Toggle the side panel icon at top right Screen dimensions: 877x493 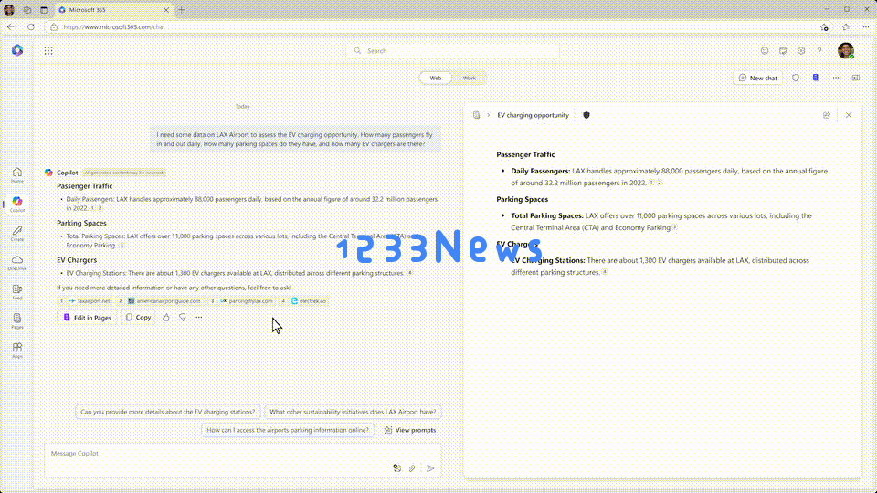point(856,78)
